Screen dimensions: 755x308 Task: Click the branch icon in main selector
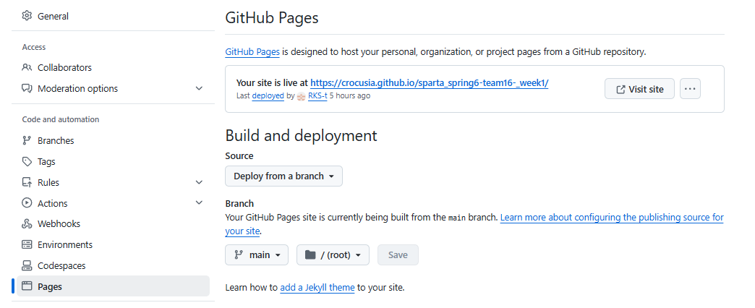[239, 255]
